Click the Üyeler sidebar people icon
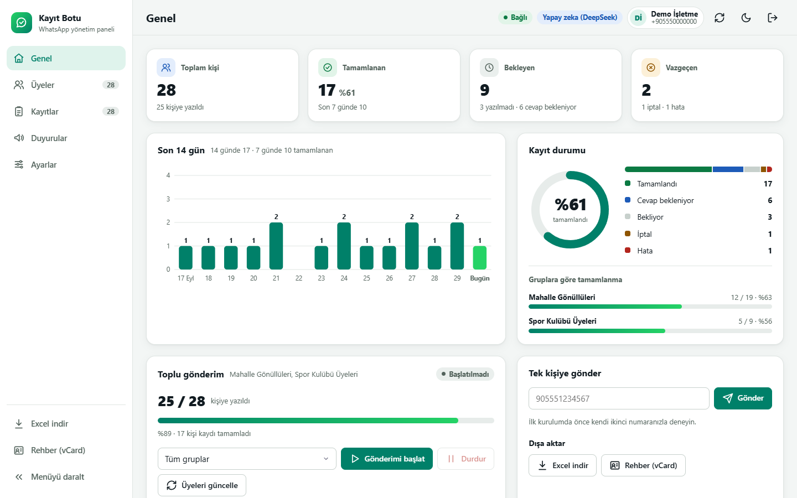This screenshot has width=797, height=498. (19, 85)
